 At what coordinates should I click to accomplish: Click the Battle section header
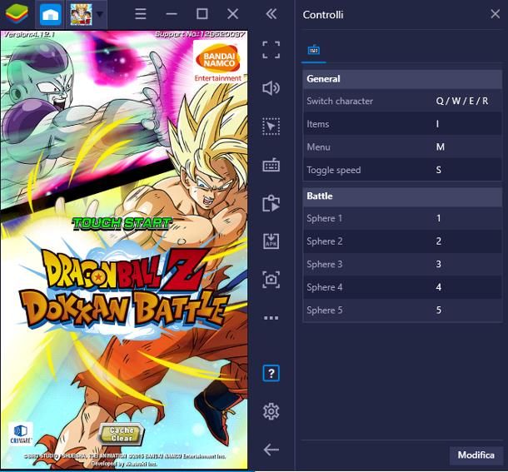(402, 196)
